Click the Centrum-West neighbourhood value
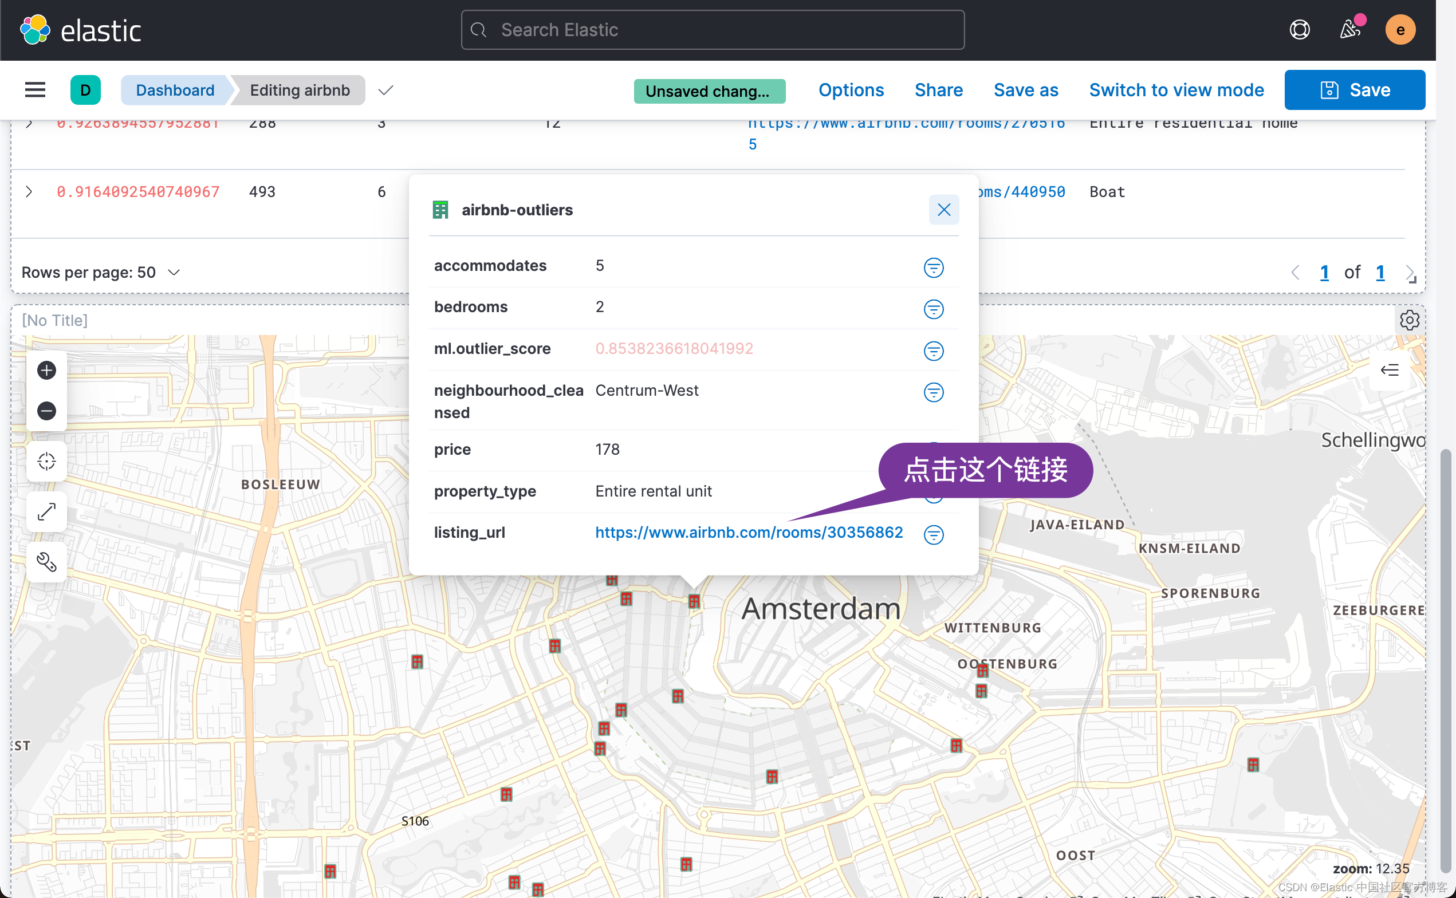The height and width of the screenshot is (898, 1456). (647, 390)
